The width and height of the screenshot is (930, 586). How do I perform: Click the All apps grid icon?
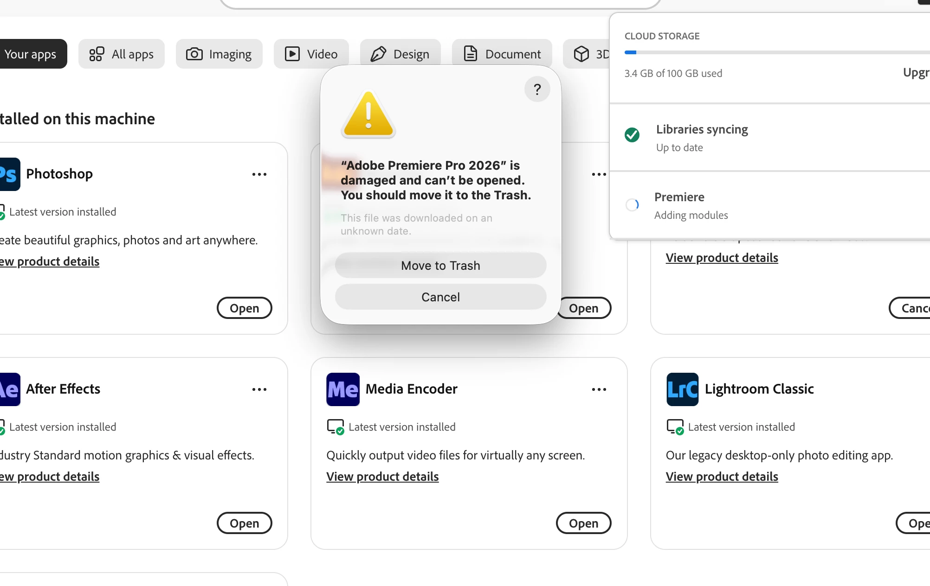coord(97,54)
